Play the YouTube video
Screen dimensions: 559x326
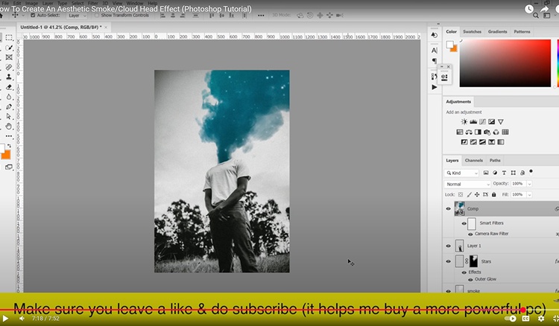pos(5,319)
